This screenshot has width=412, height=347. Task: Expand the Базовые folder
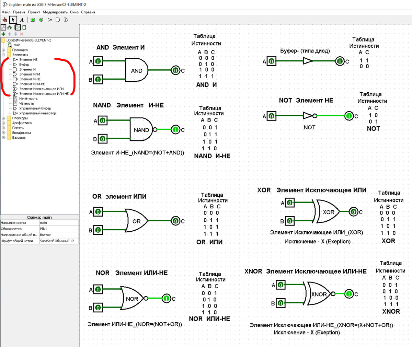click(x=3, y=138)
